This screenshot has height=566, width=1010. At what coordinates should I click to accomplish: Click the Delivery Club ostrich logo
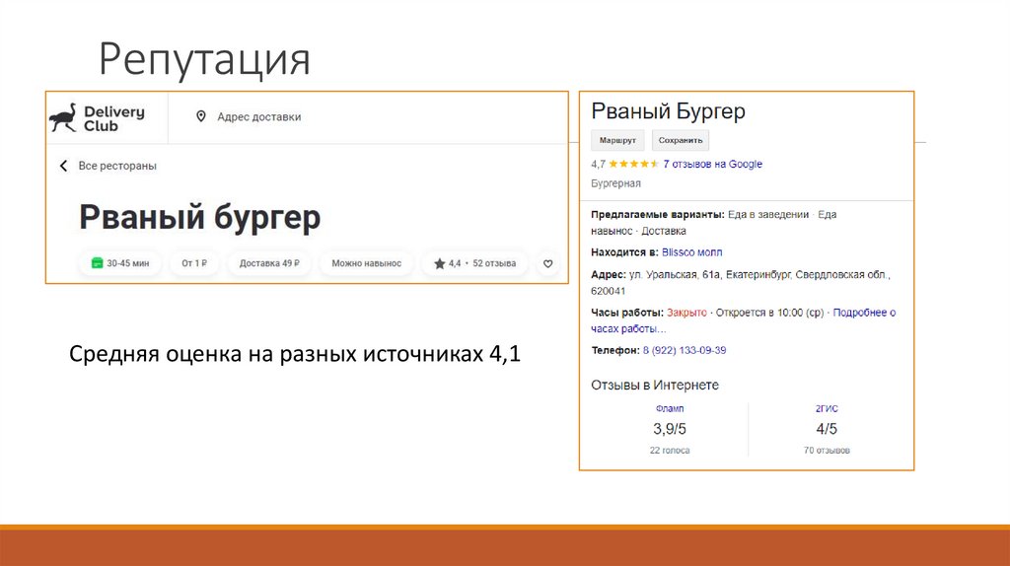point(63,118)
